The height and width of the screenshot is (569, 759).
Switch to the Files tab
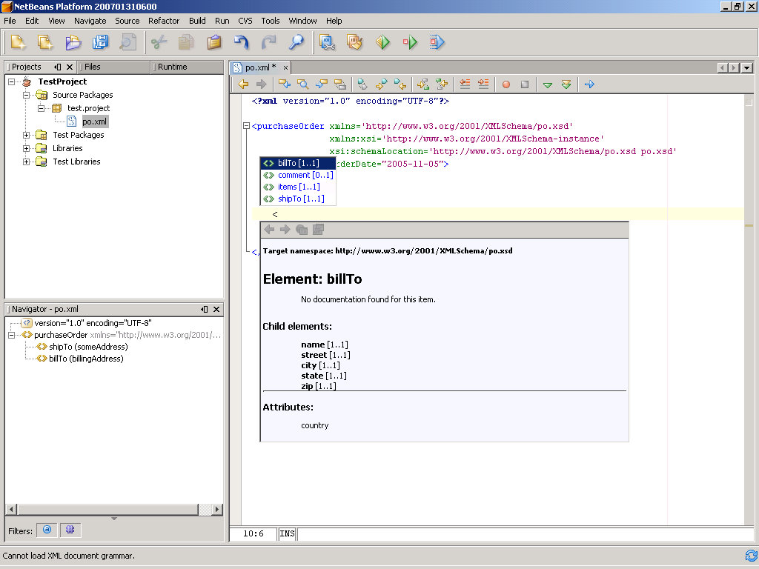92,67
